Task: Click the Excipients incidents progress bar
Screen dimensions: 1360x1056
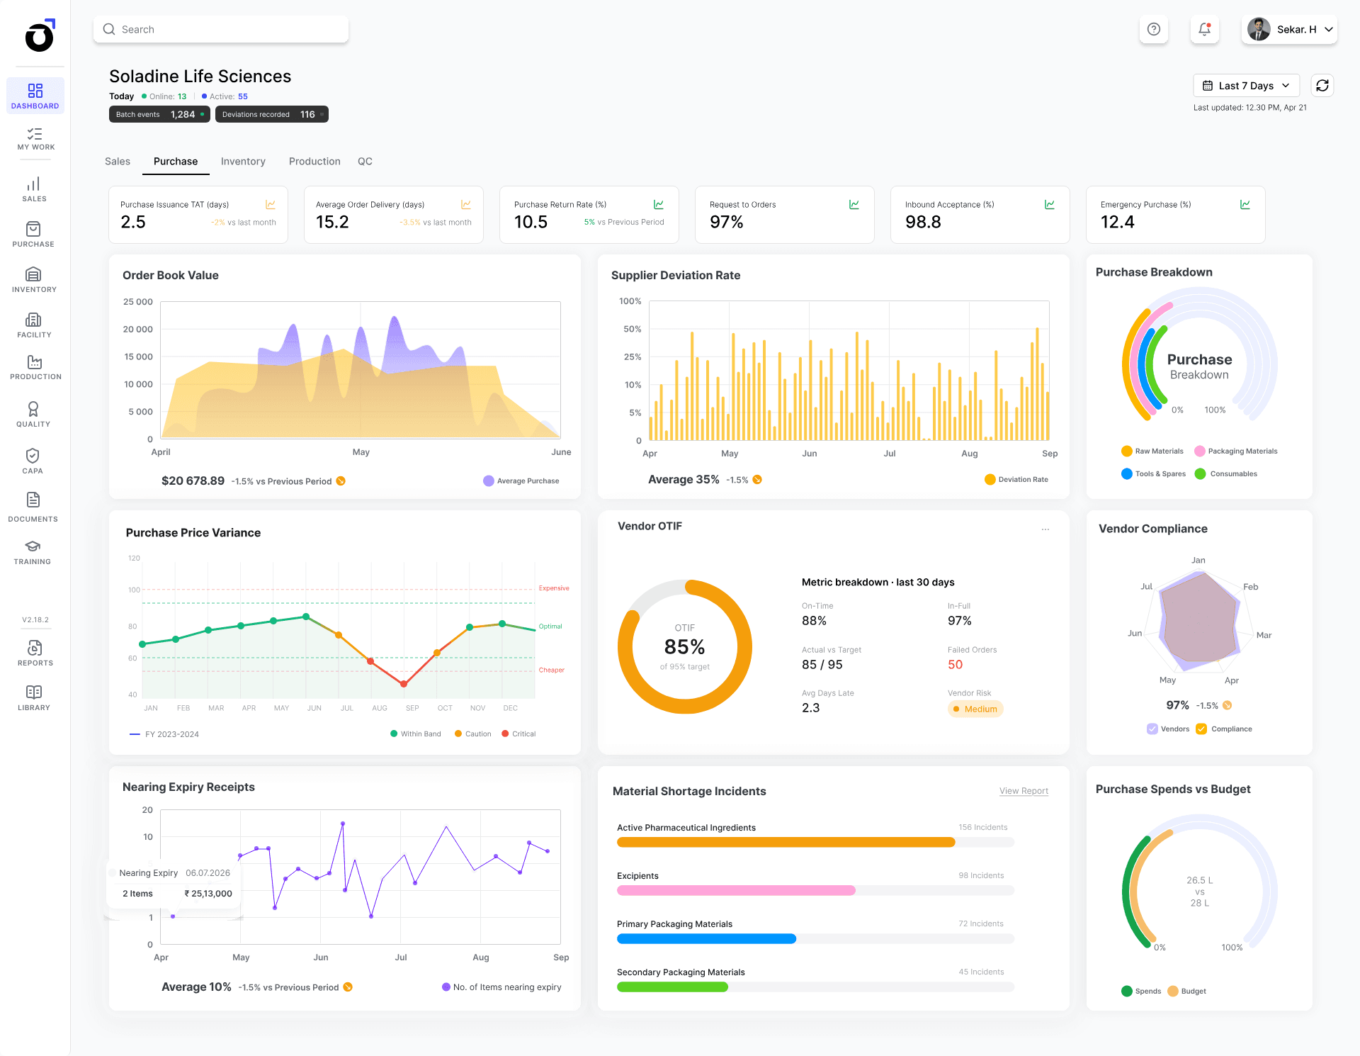Action: (x=815, y=890)
